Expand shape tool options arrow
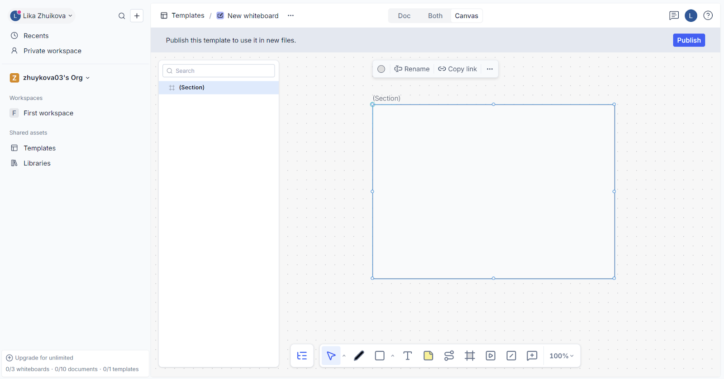The height and width of the screenshot is (379, 724). tap(392, 356)
